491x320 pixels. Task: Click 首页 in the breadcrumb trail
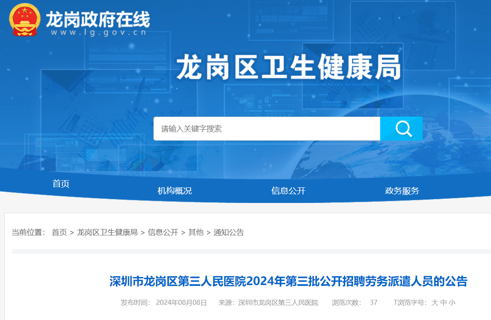tap(59, 232)
